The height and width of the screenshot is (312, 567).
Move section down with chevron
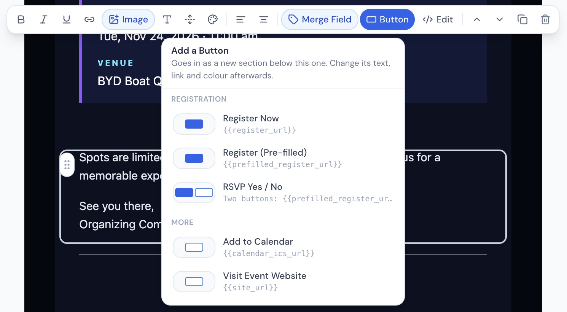coord(500,19)
